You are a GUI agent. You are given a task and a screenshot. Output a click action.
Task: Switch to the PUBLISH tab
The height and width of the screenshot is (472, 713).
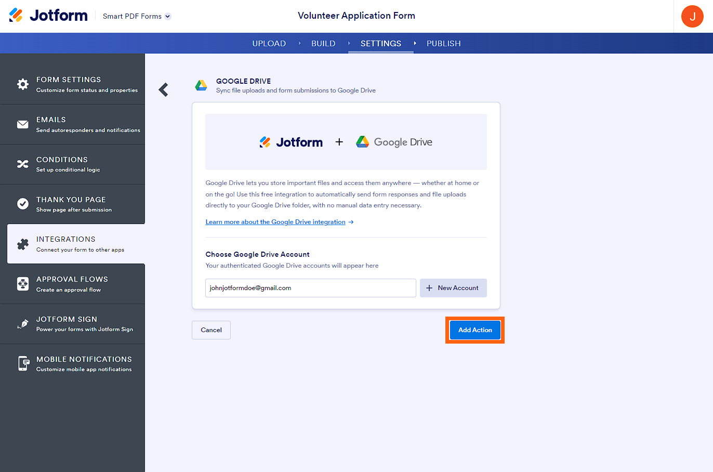[443, 44]
